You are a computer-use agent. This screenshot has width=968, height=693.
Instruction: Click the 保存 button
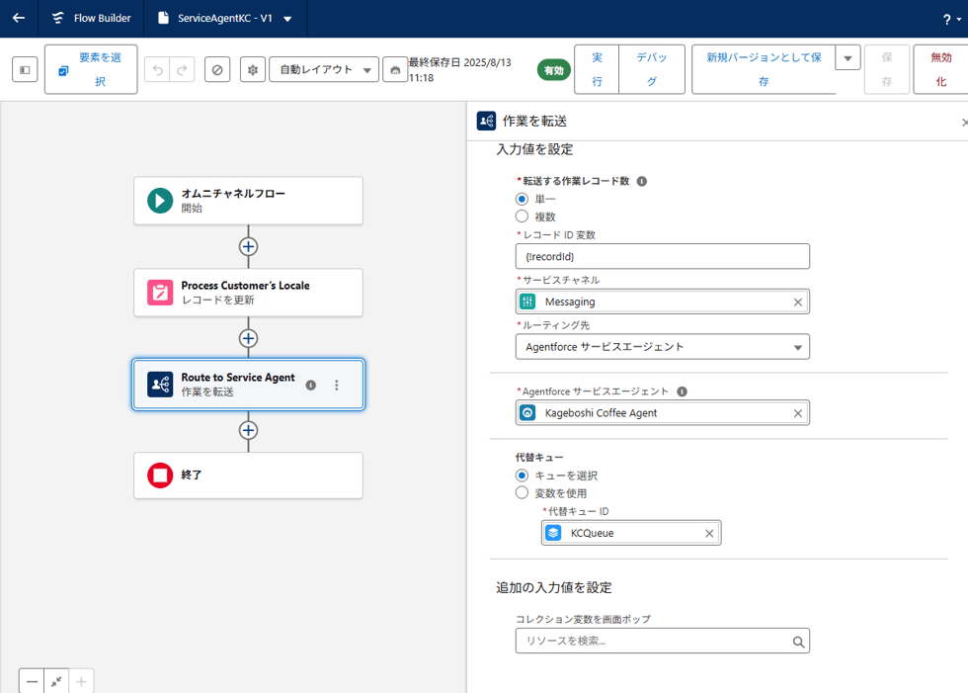coord(887,69)
